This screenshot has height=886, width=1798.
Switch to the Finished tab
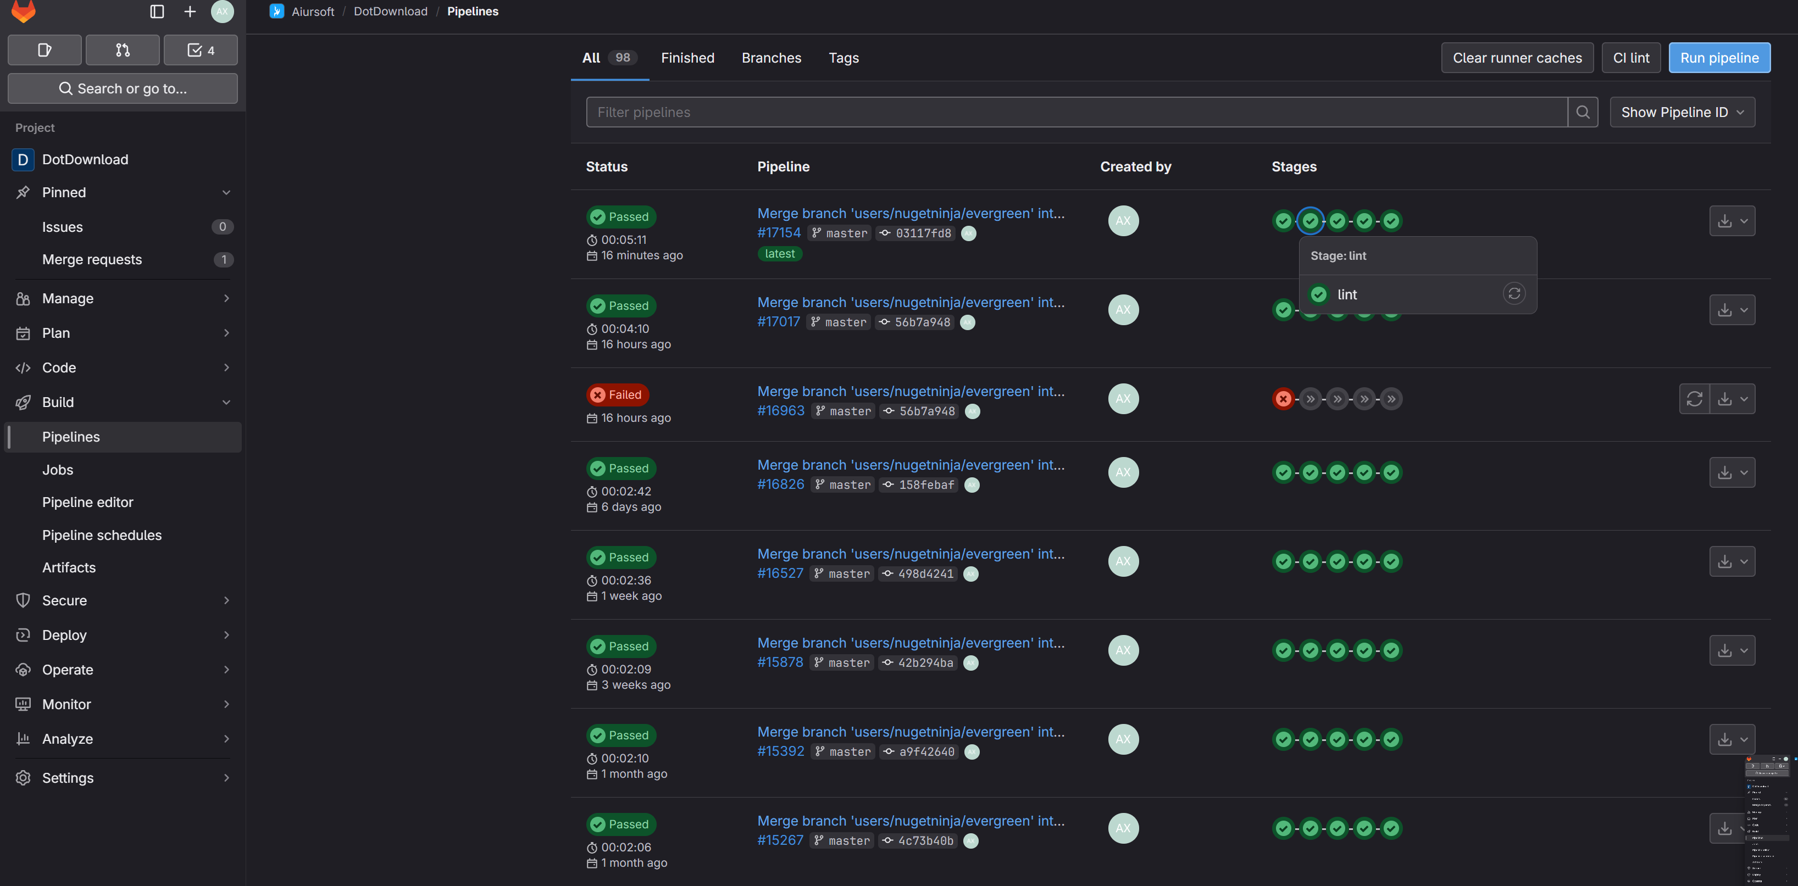tap(687, 58)
